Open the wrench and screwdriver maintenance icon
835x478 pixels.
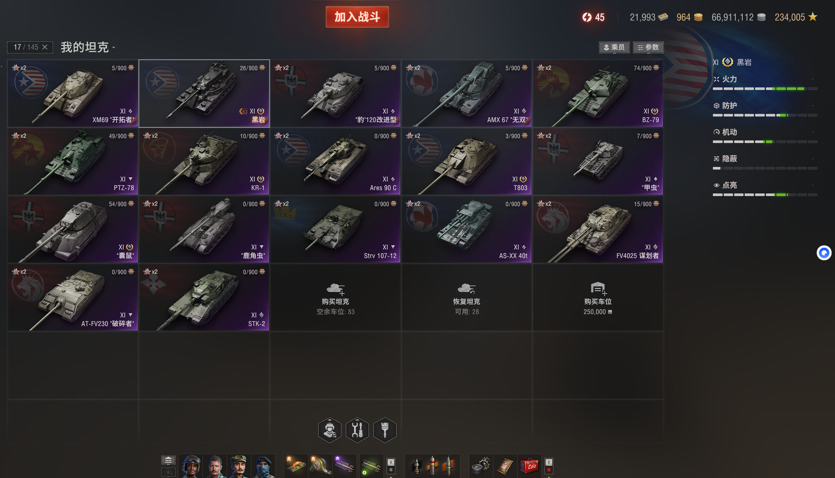pos(357,430)
